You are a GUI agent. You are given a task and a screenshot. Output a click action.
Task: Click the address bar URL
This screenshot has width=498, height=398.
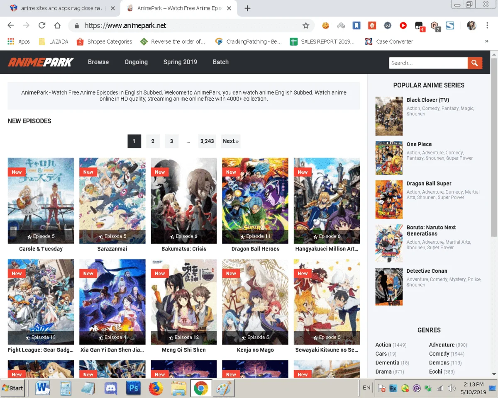(125, 26)
